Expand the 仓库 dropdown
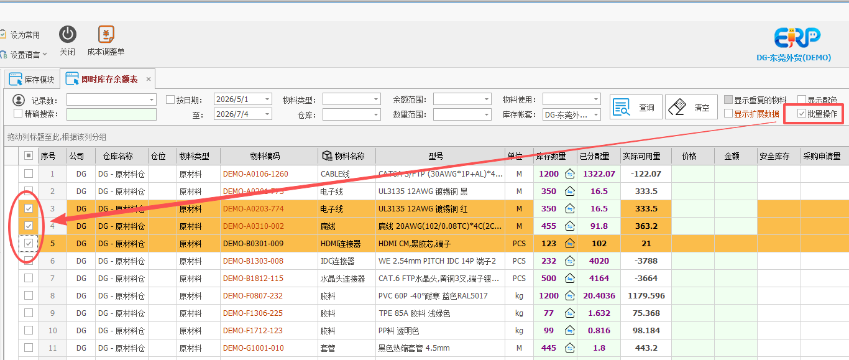Screen dimensions: 849x360 pyautogui.click(x=376, y=114)
